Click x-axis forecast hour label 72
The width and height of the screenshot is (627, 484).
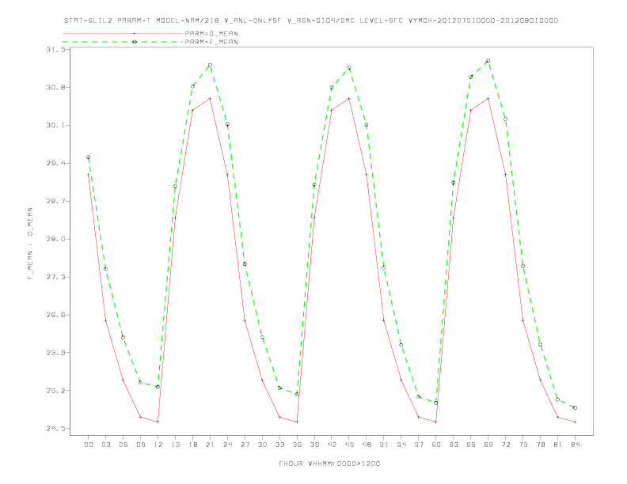point(505,444)
